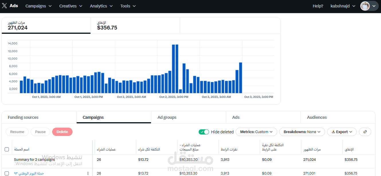Click the Pause button
The height and width of the screenshot is (176, 381).
[40, 132]
